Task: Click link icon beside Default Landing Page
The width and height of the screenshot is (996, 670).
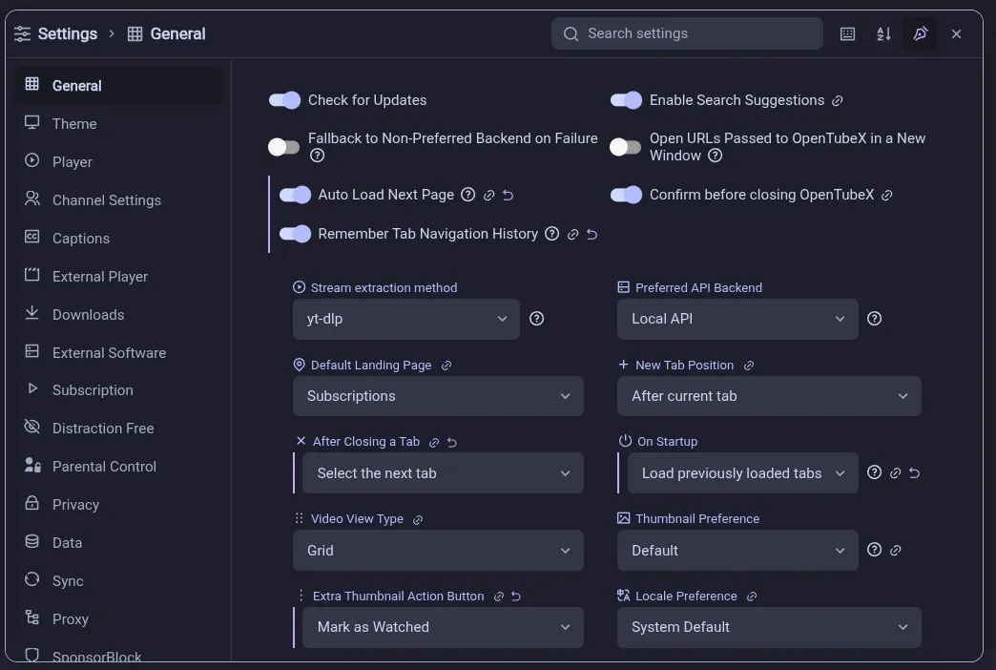Action: point(446,366)
